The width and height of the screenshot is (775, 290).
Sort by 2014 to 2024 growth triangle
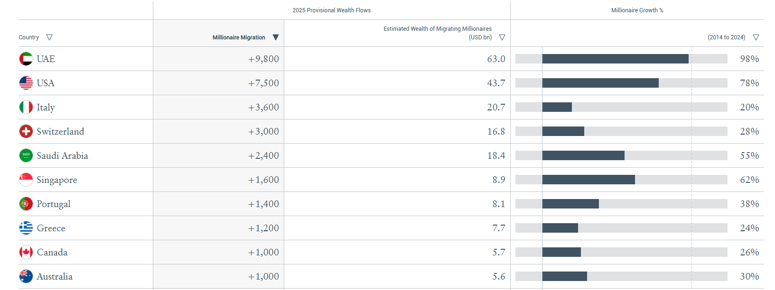[x=756, y=37]
